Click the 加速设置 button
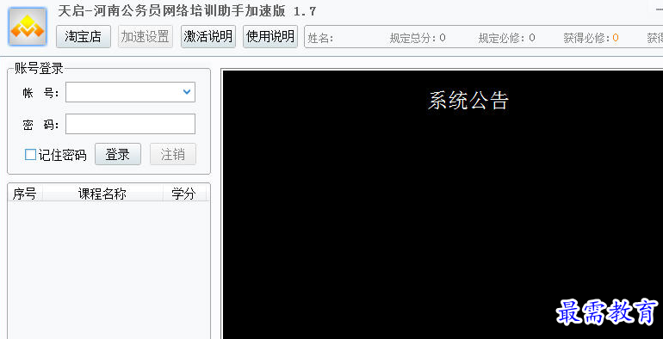 tap(145, 36)
